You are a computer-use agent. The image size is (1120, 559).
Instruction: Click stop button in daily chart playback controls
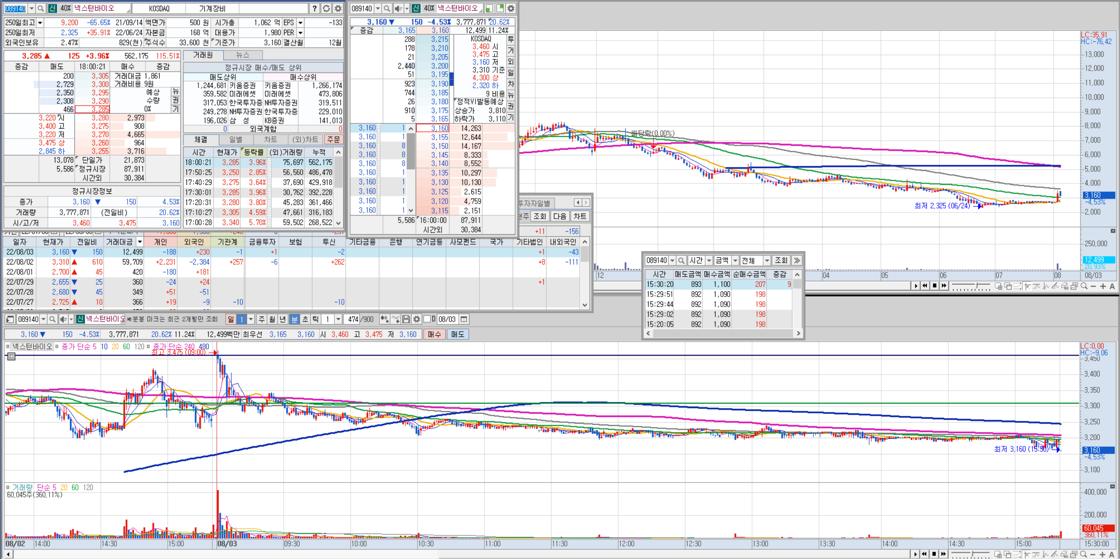tap(934, 286)
